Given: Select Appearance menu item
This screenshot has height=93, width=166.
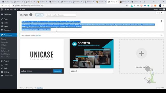Looking at the screenshot, I should [x=9, y=35].
